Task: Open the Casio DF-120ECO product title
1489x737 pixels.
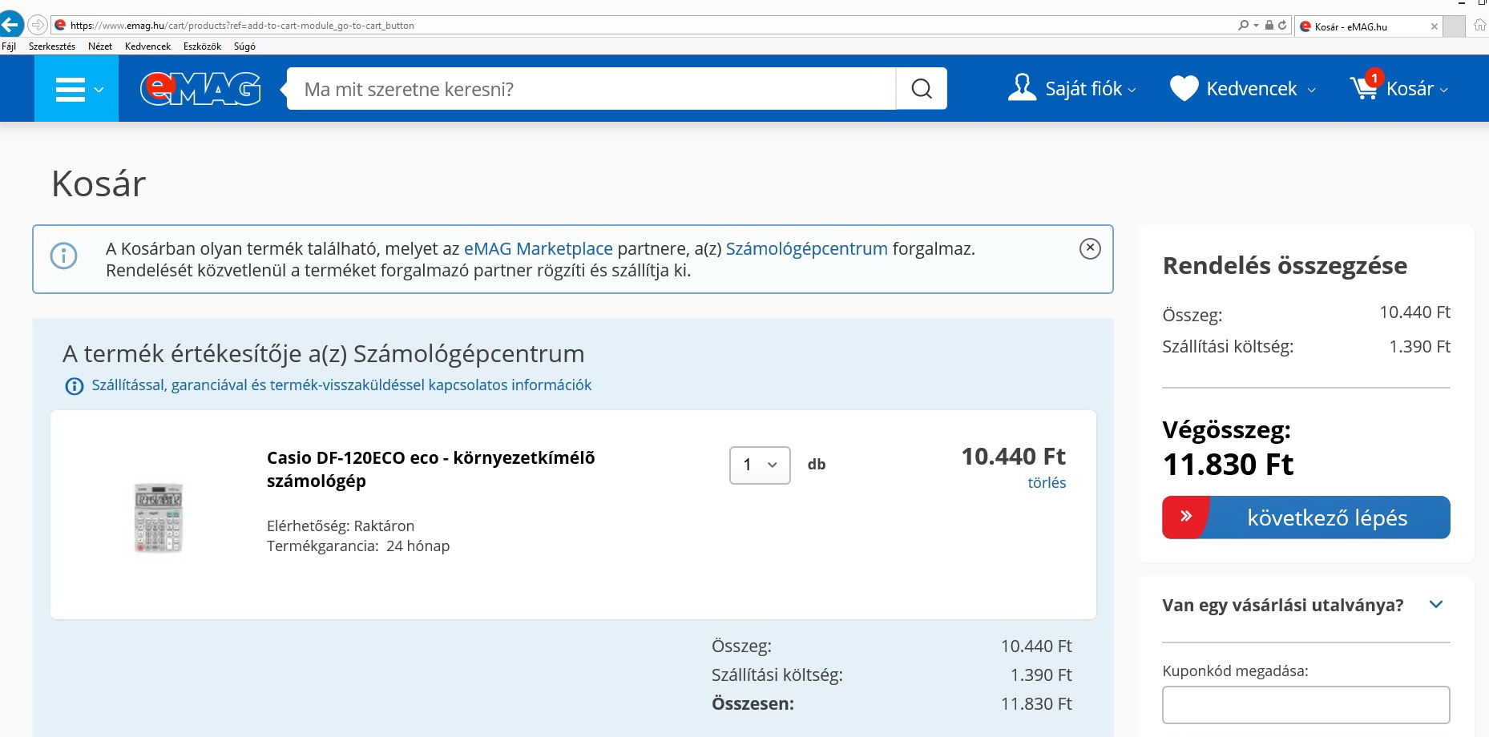Action: (431, 469)
